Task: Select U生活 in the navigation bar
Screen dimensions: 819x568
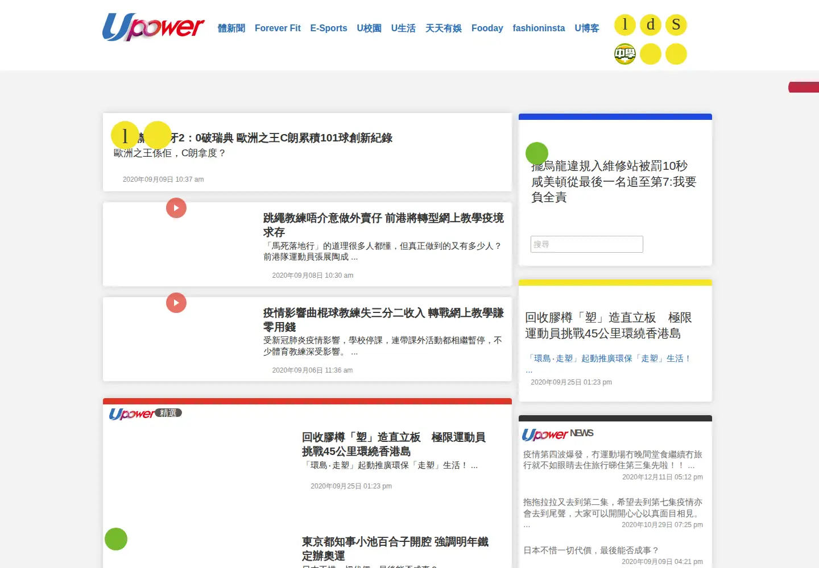Action: (403, 28)
